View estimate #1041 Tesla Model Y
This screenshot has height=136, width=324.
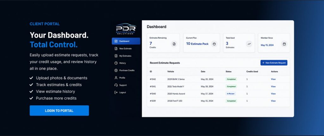pos(273,86)
